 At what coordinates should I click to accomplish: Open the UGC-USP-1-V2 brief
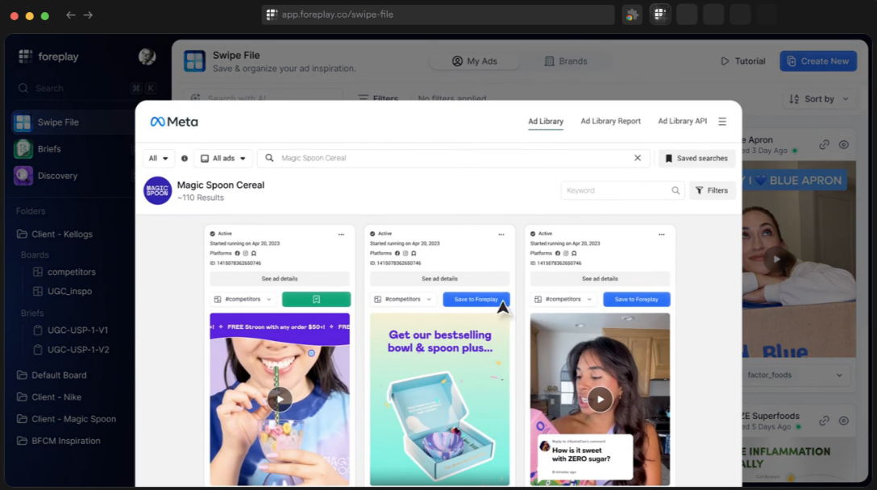[x=71, y=350]
